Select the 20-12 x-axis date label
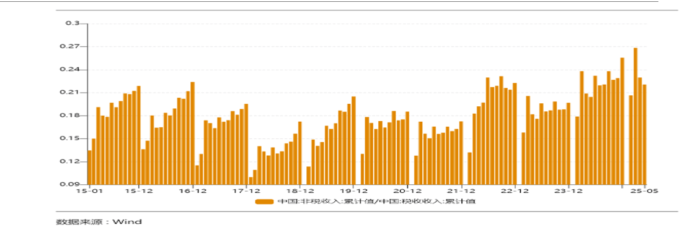Viewport: 695px width, 238px height. [x=407, y=191]
